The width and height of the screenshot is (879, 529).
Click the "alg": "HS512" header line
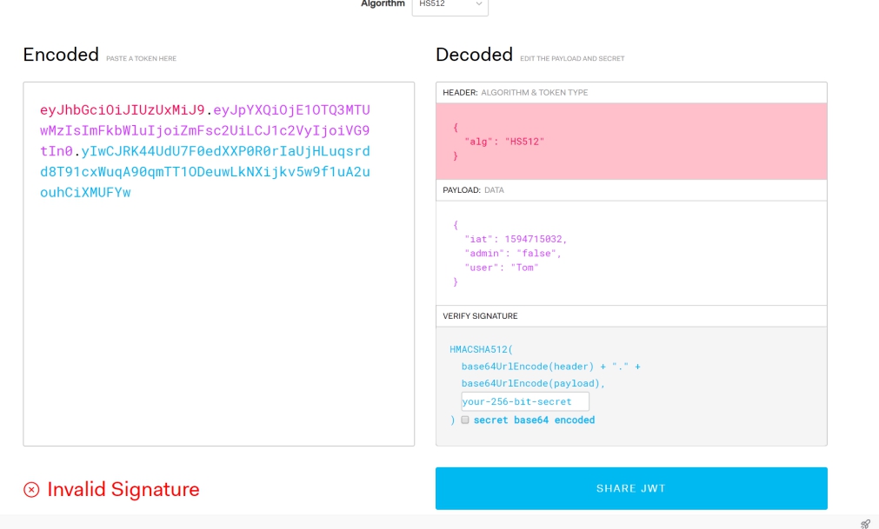pyautogui.click(x=504, y=142)
